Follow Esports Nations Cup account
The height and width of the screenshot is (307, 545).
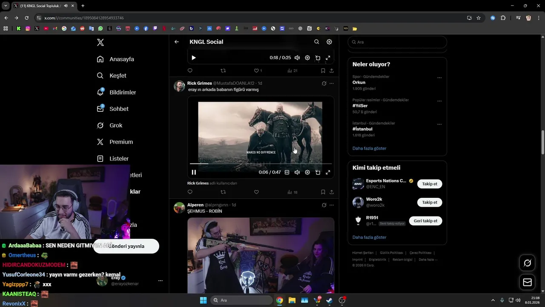pyautogui.click(x=430, y=184)
